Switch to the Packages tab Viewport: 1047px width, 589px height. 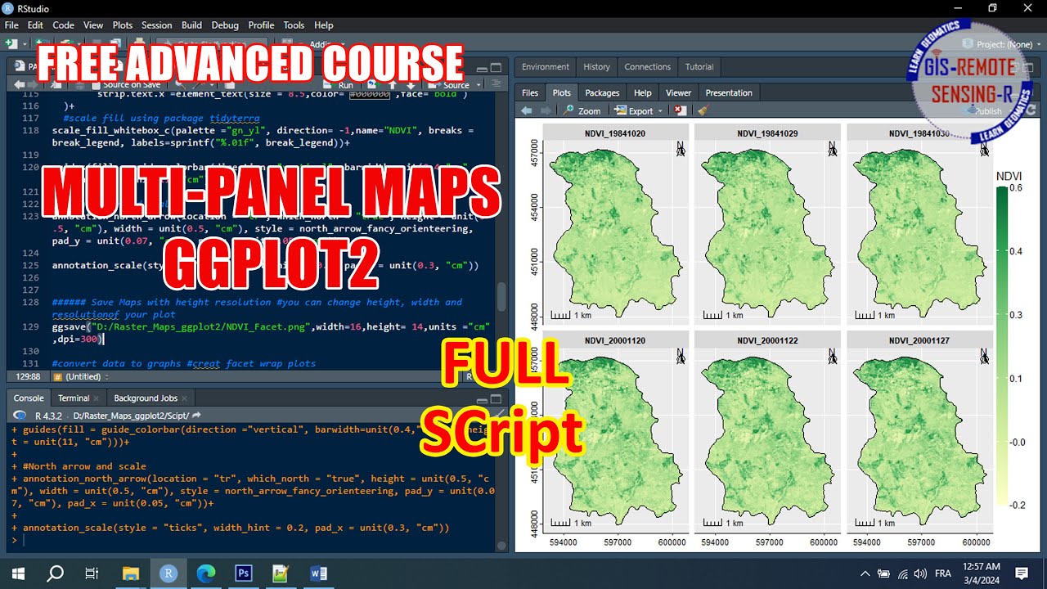pos(602,92)
